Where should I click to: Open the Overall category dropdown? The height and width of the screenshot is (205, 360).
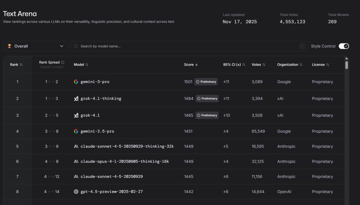pos(35,46)
